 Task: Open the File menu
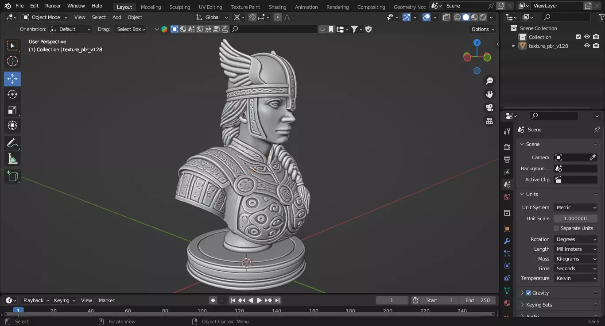point(19,6)
